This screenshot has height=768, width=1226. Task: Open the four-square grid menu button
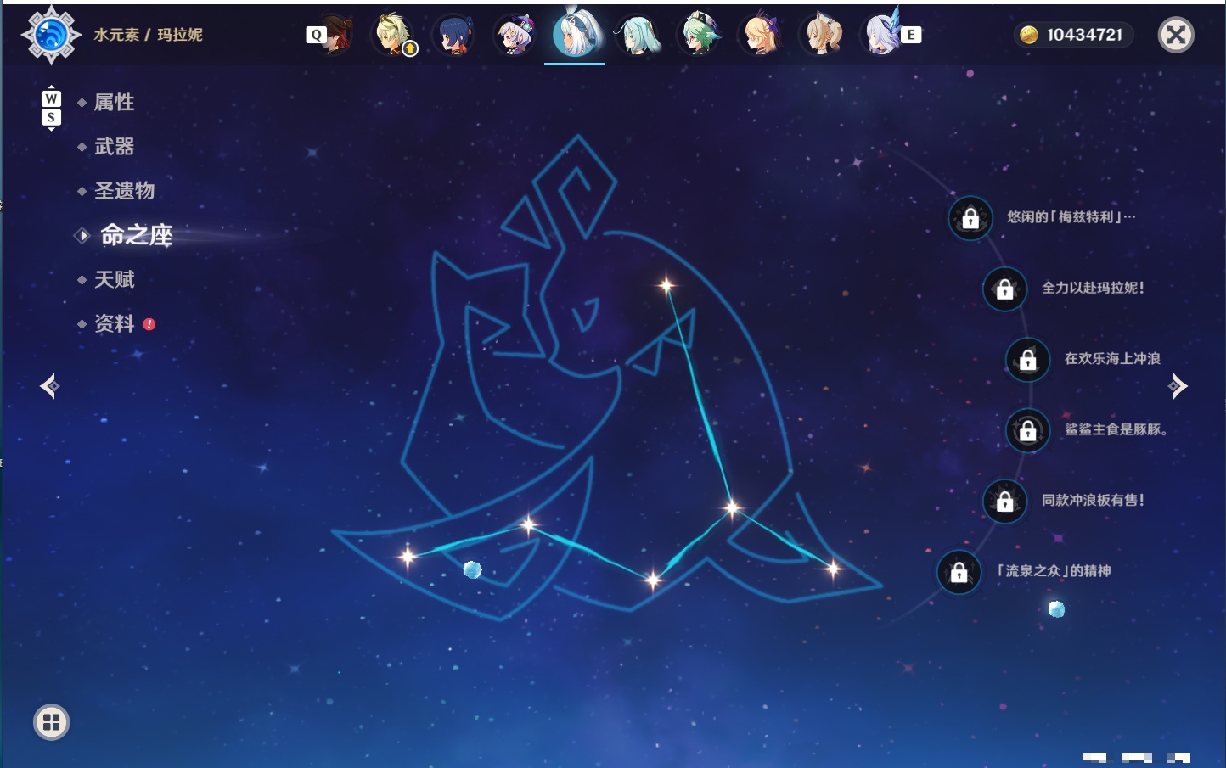click(51, 722)
